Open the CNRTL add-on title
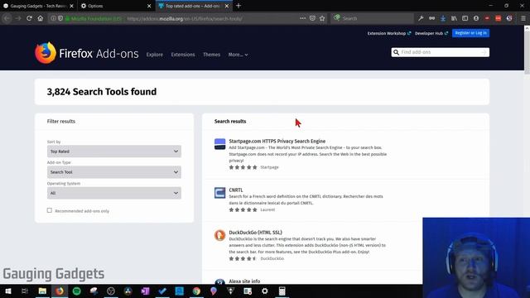The height and width of the screenshot is (298, 530). tap(236, 190)
